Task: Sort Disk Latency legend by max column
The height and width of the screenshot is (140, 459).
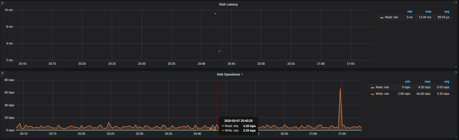Action: coord(428,11)
